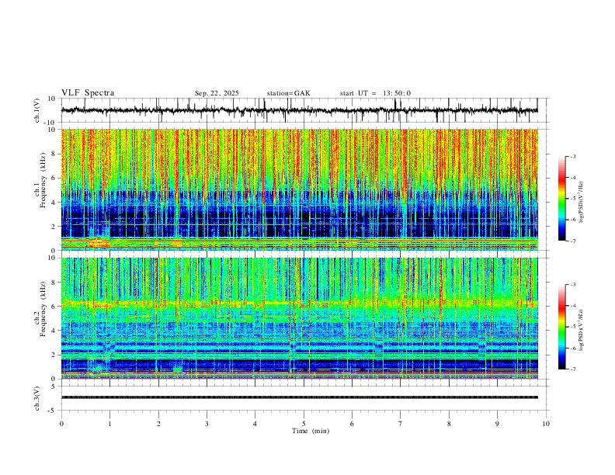Click the "4" kHz tick on ch.2 spectrogram axis
The image size is (615, 475).
tap(54, 331)
